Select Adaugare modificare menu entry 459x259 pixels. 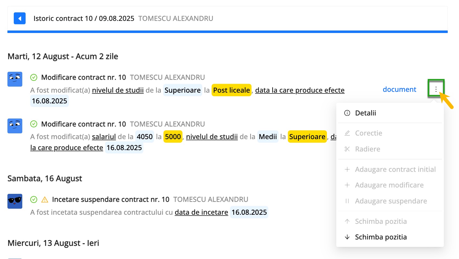click(390, 185)
